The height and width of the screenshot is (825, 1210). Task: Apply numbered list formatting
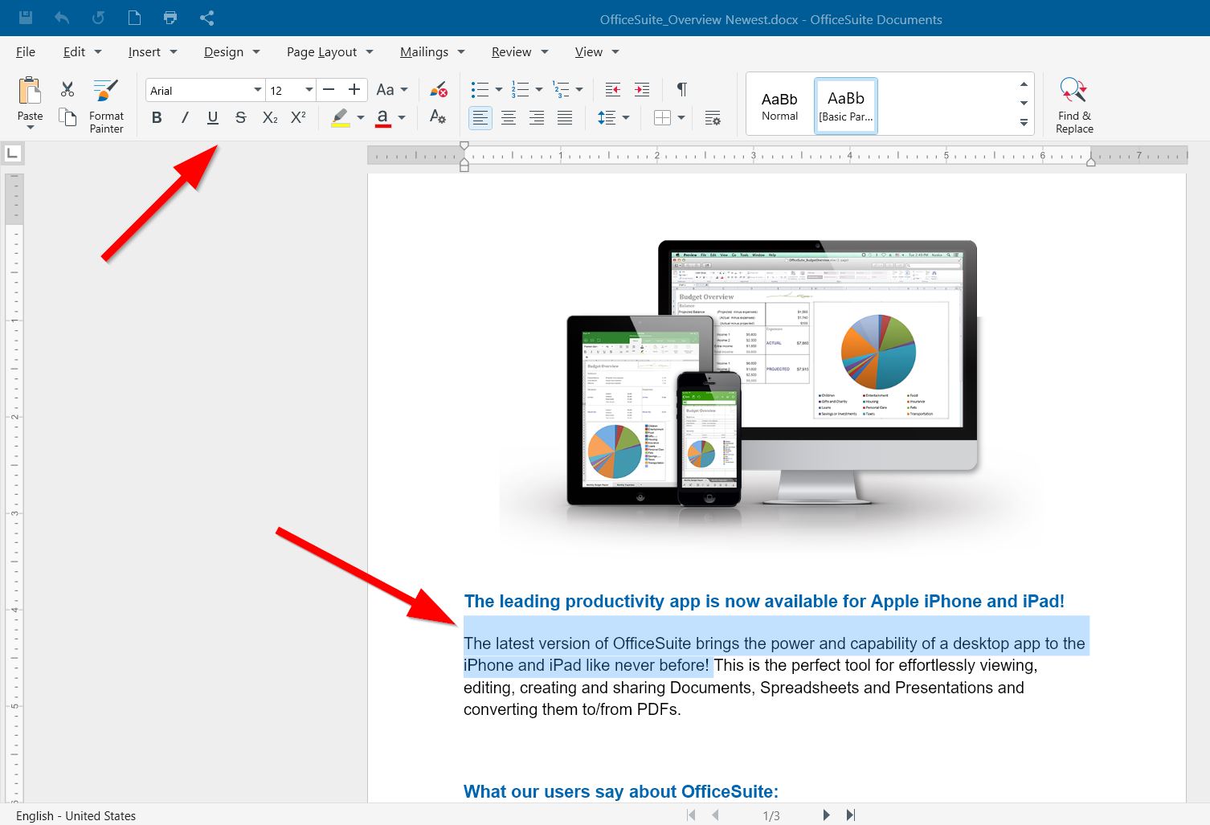(x=520, y=89)
